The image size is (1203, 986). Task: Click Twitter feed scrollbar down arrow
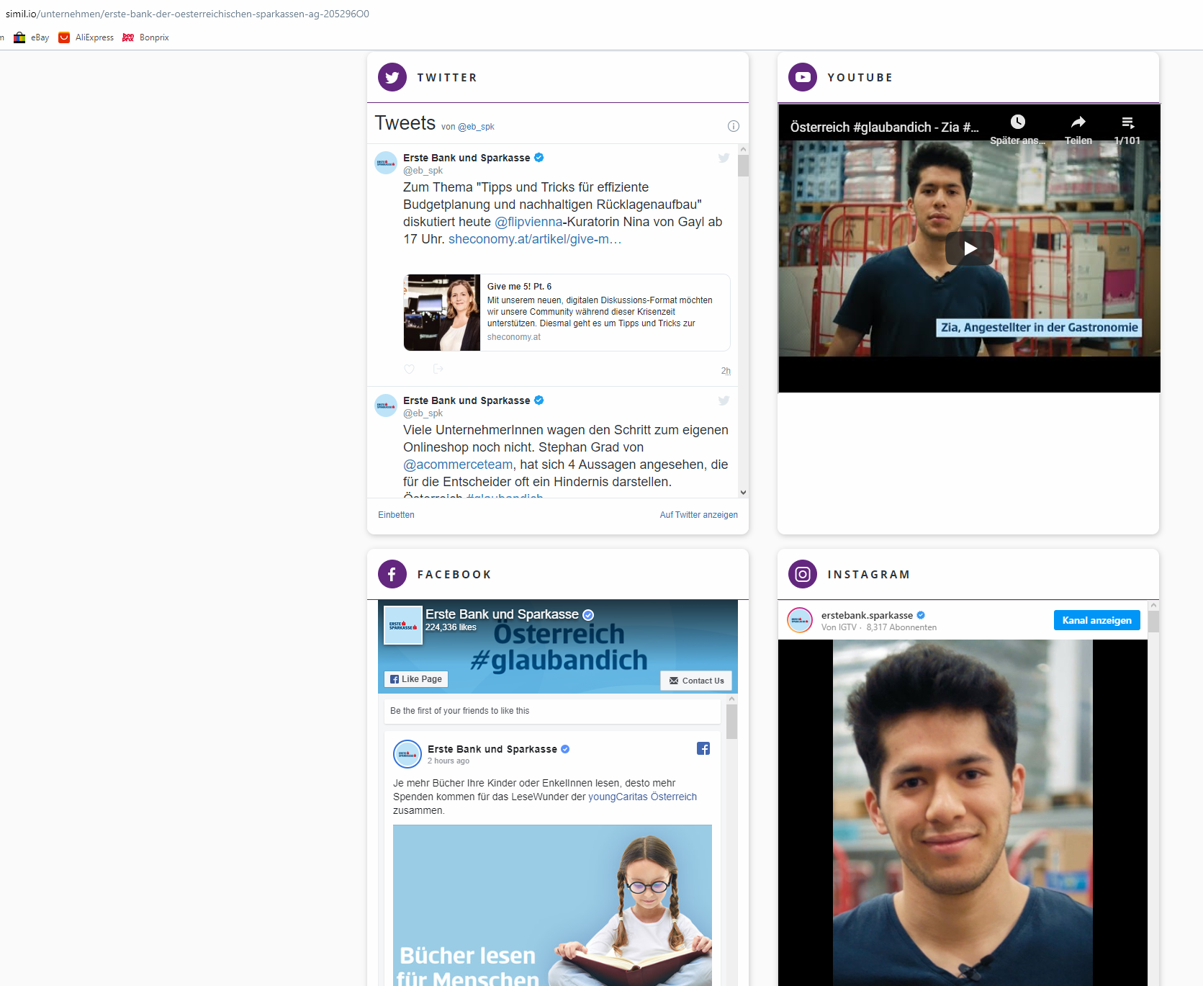tap(743, 493)
